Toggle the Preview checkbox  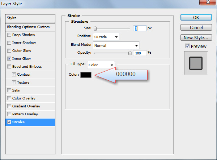(x=187, y=46)
